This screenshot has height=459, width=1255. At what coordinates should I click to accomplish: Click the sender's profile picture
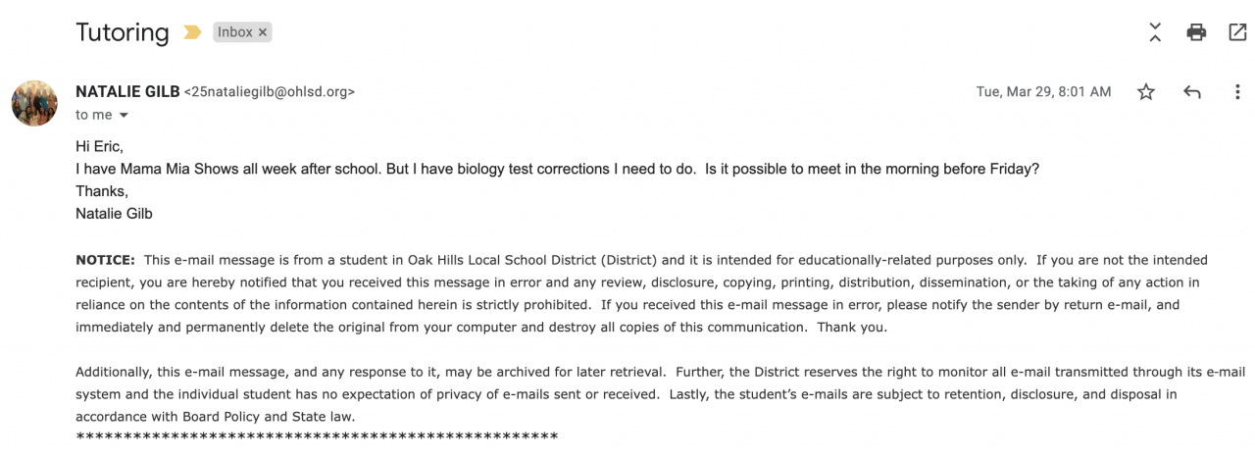click(x=34, y=103)
